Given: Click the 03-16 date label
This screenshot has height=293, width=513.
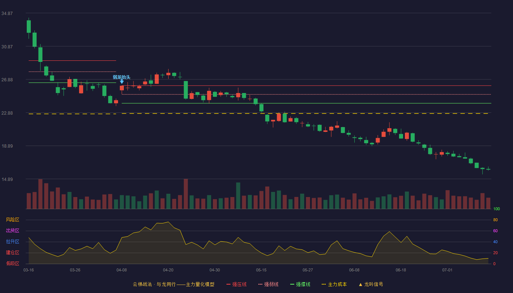Looking at the screenshot, I should (29, 270).
